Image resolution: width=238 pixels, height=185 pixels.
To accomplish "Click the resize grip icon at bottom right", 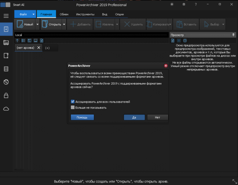I will 234,181.
